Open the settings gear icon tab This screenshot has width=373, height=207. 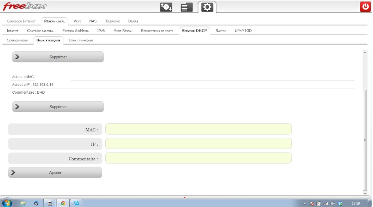(x=207, y=7)
